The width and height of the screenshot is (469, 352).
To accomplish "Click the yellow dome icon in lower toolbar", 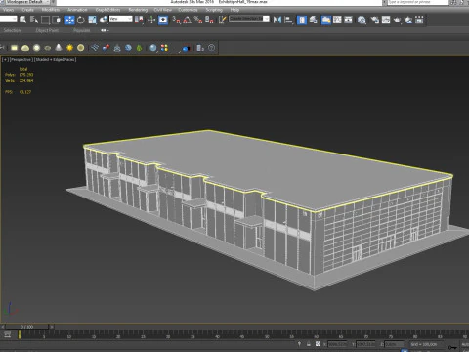I will [x=25, y=48].
